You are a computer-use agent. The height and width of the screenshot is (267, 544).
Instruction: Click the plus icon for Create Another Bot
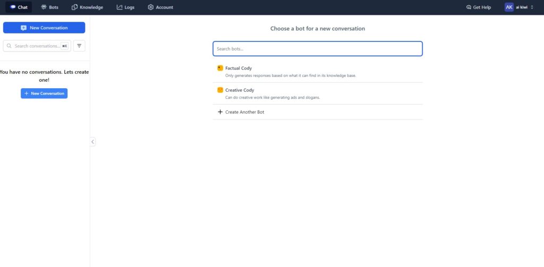click(220, 111)
